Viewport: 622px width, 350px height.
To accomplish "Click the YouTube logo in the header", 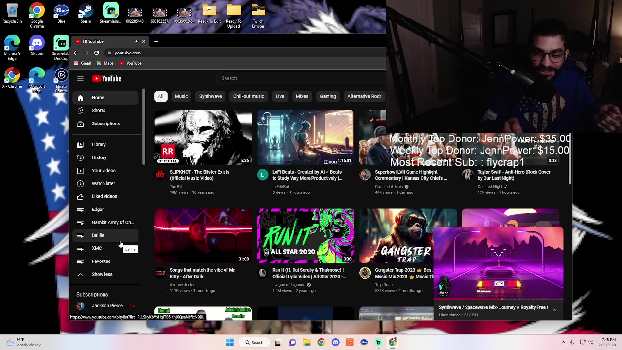I will click(x=106, y=78).
